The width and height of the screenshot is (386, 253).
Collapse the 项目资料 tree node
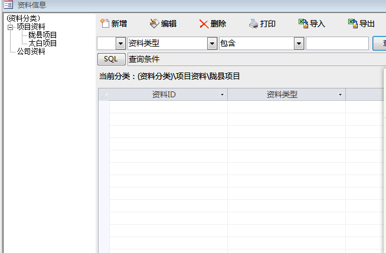10,27
